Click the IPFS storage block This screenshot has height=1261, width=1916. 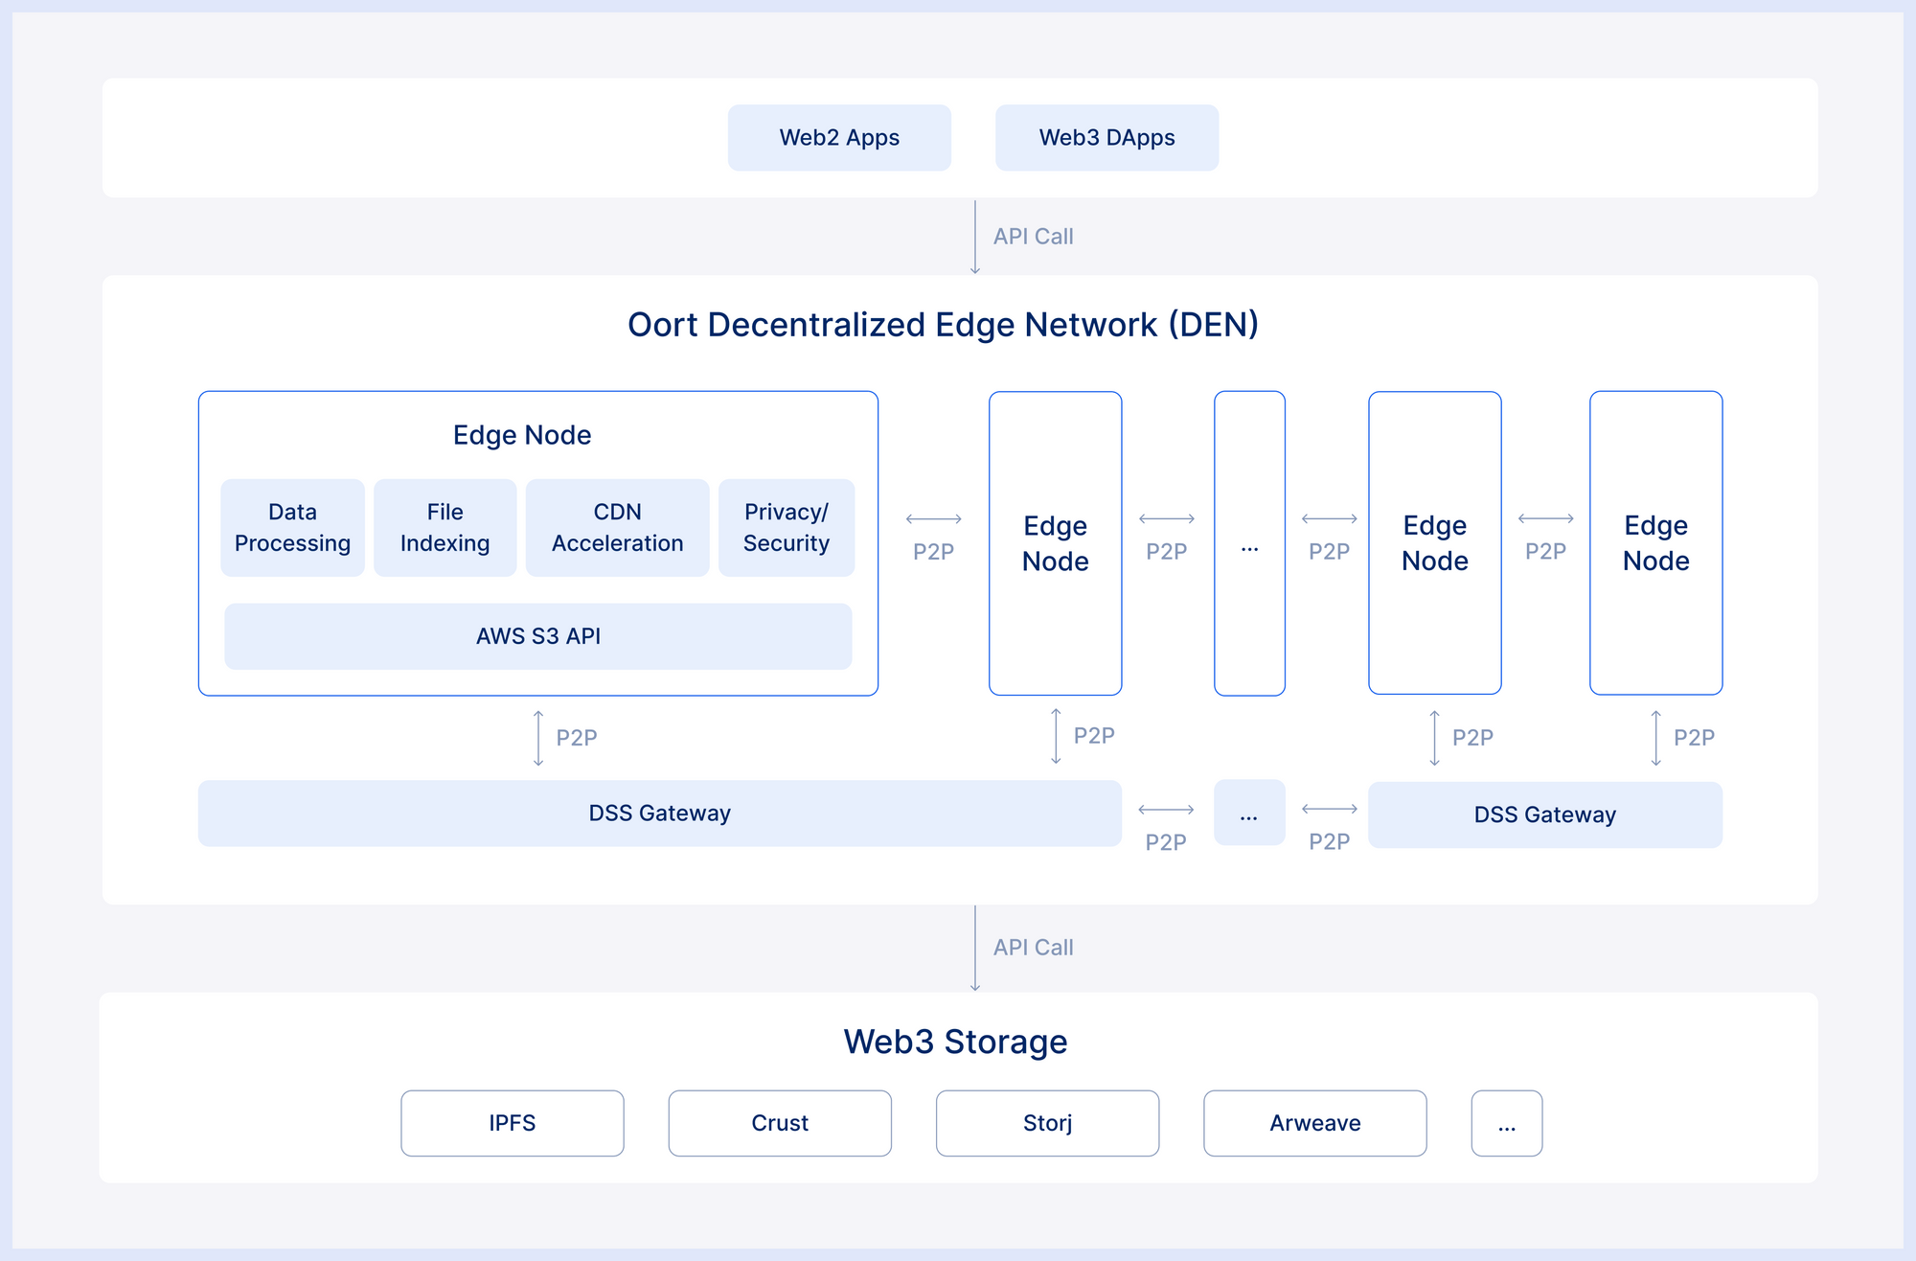click(512, 1123)
